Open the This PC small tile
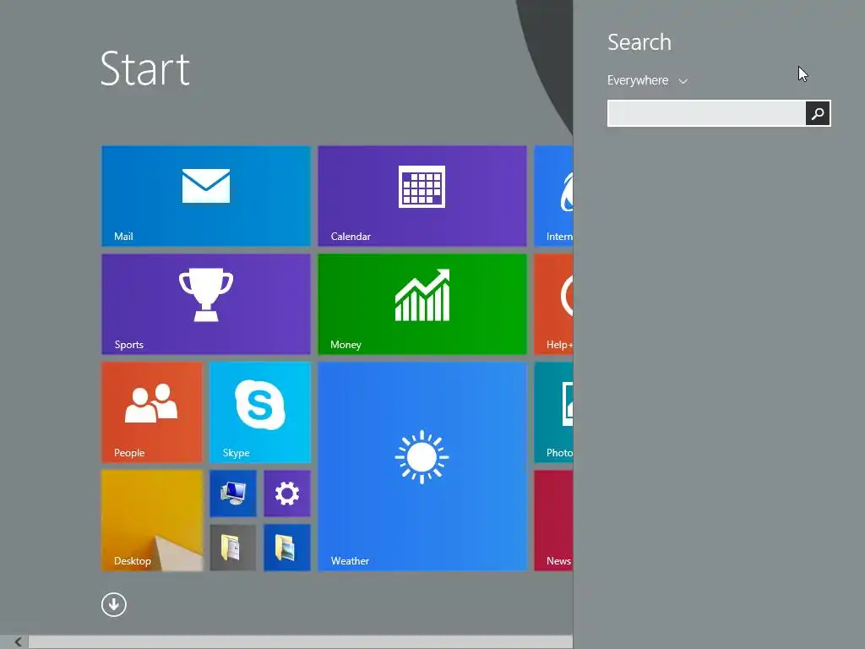This screenshot has height=649, width=865. coord(233,494)
